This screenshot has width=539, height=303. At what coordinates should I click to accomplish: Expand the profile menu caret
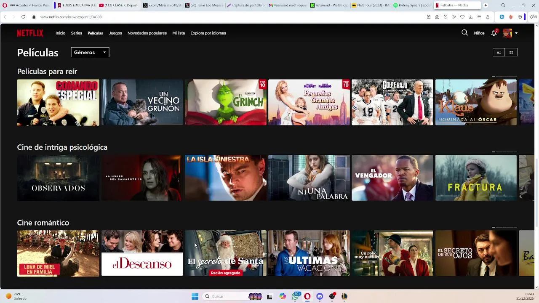(516, 33)
